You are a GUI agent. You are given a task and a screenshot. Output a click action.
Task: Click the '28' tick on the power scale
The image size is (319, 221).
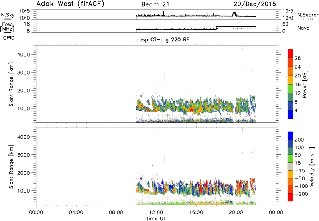(297, 58)
